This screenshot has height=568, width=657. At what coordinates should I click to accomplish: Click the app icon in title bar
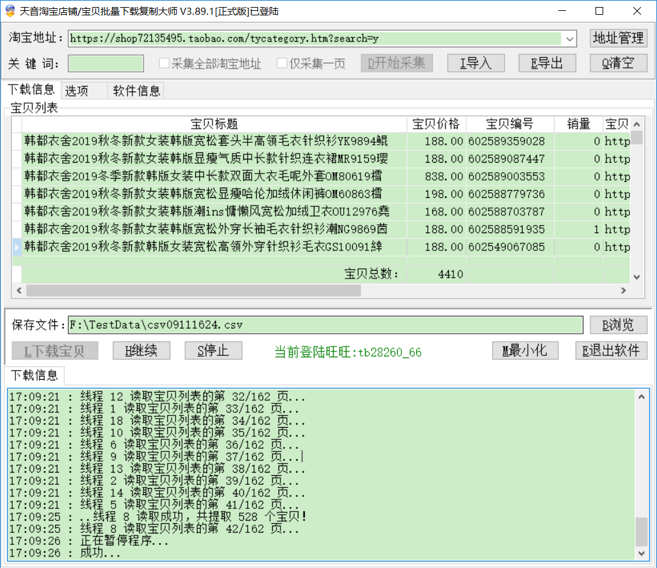pos(10,11)
